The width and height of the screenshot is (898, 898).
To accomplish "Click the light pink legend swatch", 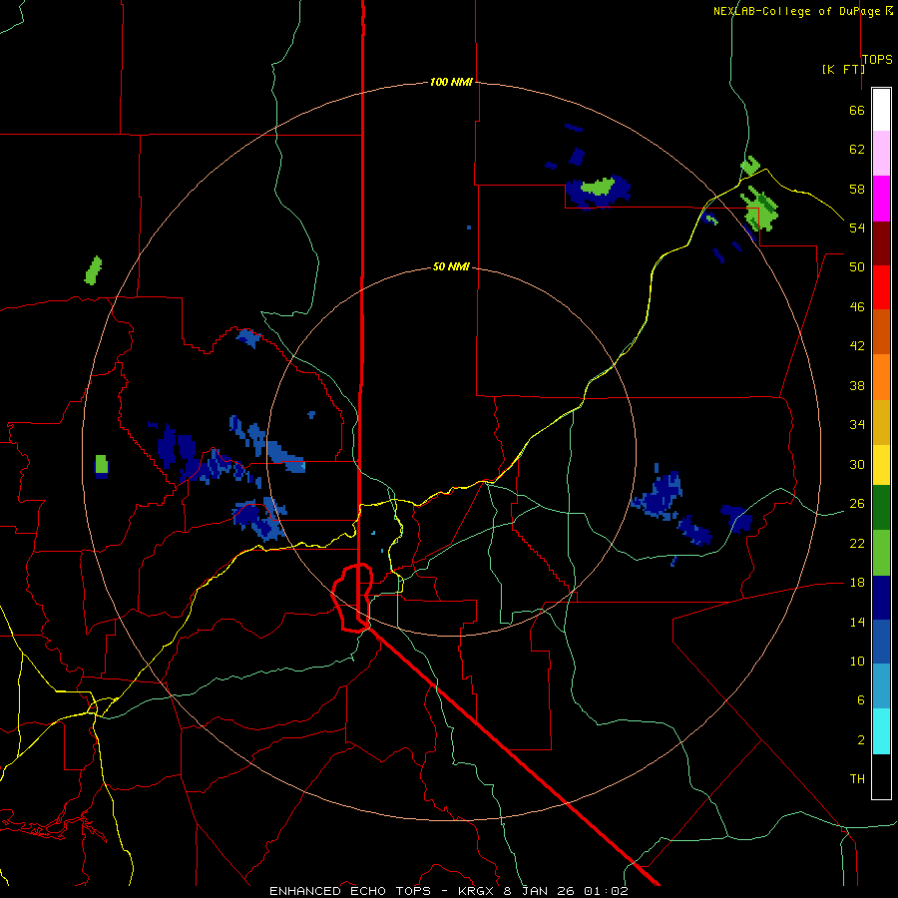I will [881, 154].
